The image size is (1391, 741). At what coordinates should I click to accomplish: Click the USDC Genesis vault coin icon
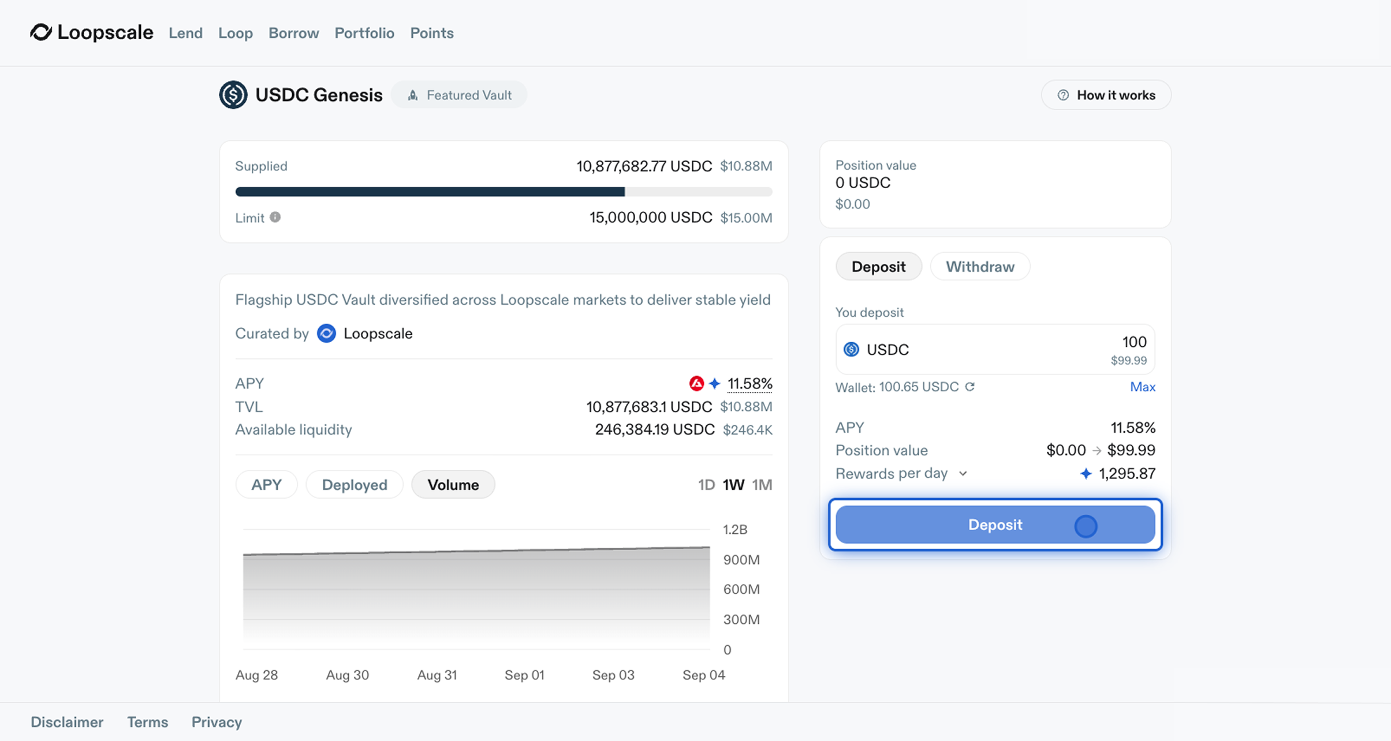pos(233,95)
